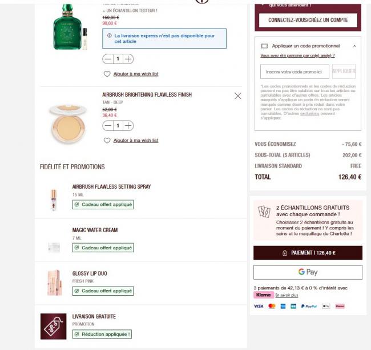Image resolution: width=371 pixels, height=350 pixels.
Task: Click the Airbrush Flawless Setting Spray thumbnail
Action: click(54, 200)
